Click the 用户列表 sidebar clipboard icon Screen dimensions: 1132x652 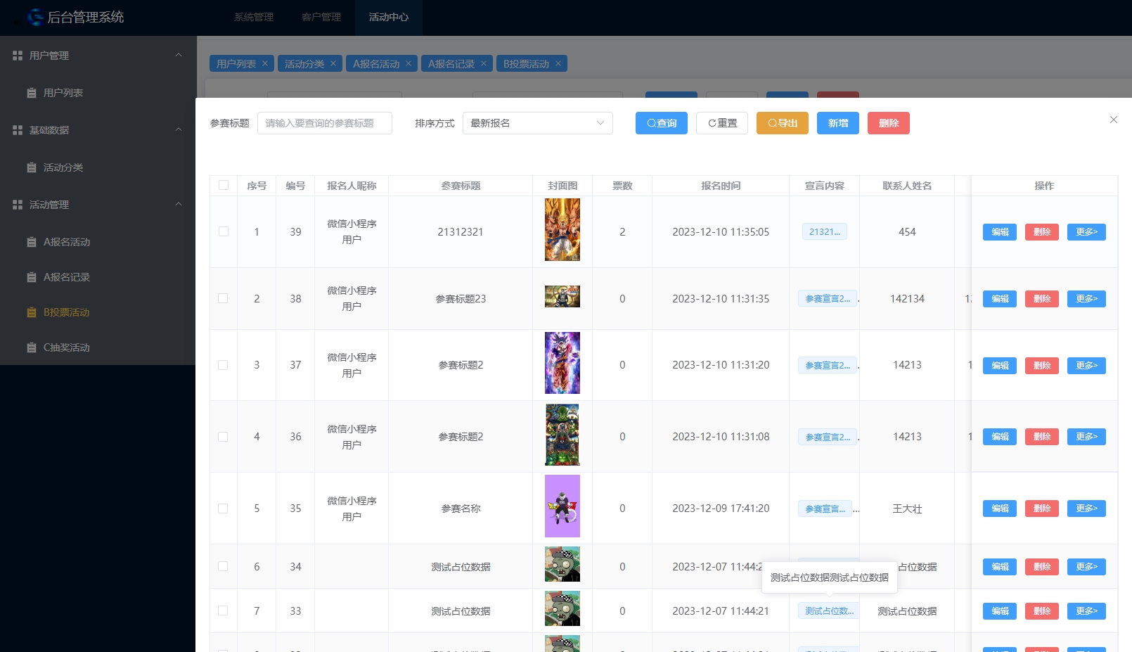pos(32,93)
